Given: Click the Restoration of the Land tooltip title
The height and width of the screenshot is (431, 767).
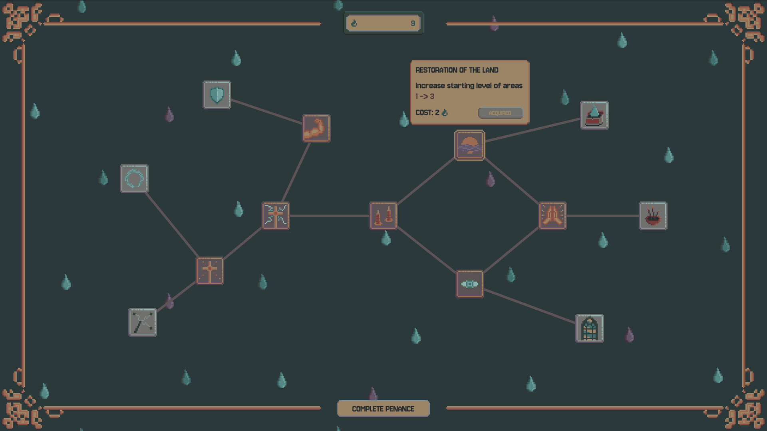Looking at the screenshot, I should [457, 70].
